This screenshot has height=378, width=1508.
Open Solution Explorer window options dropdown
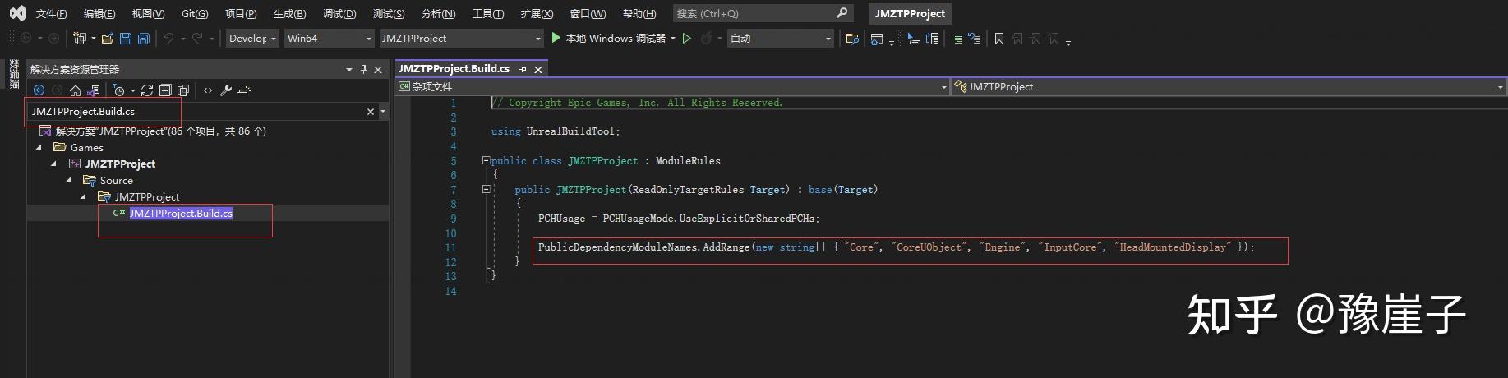tap(349, 70)
